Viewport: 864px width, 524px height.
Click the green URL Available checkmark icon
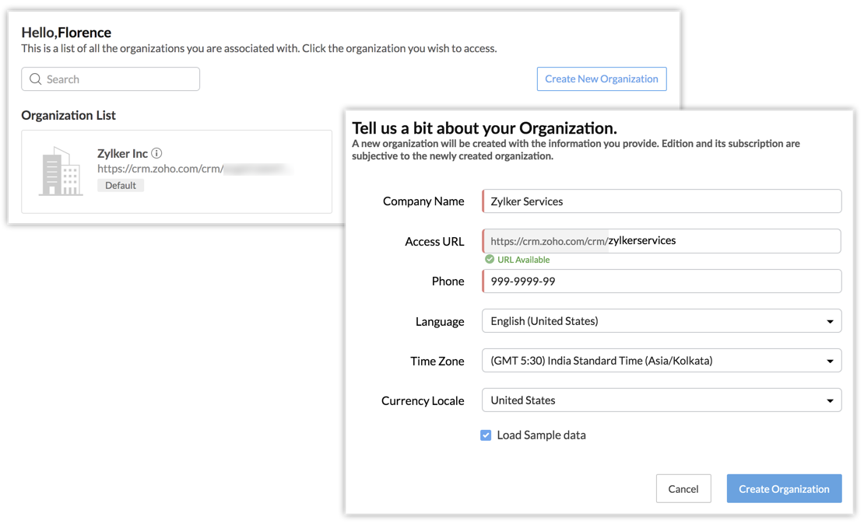[490, 260]
